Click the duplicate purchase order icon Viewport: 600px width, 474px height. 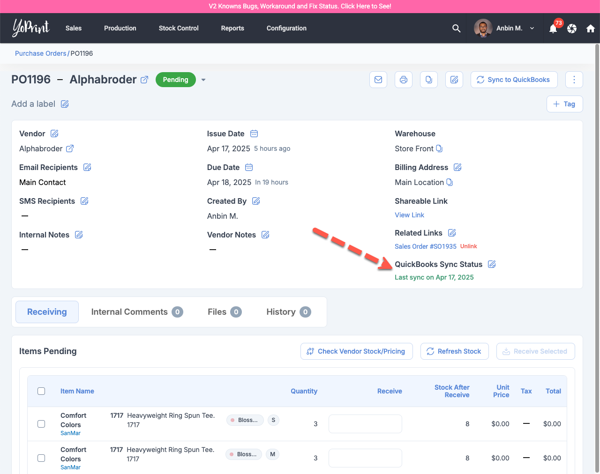pyautogui.click(x=429, y=80)
